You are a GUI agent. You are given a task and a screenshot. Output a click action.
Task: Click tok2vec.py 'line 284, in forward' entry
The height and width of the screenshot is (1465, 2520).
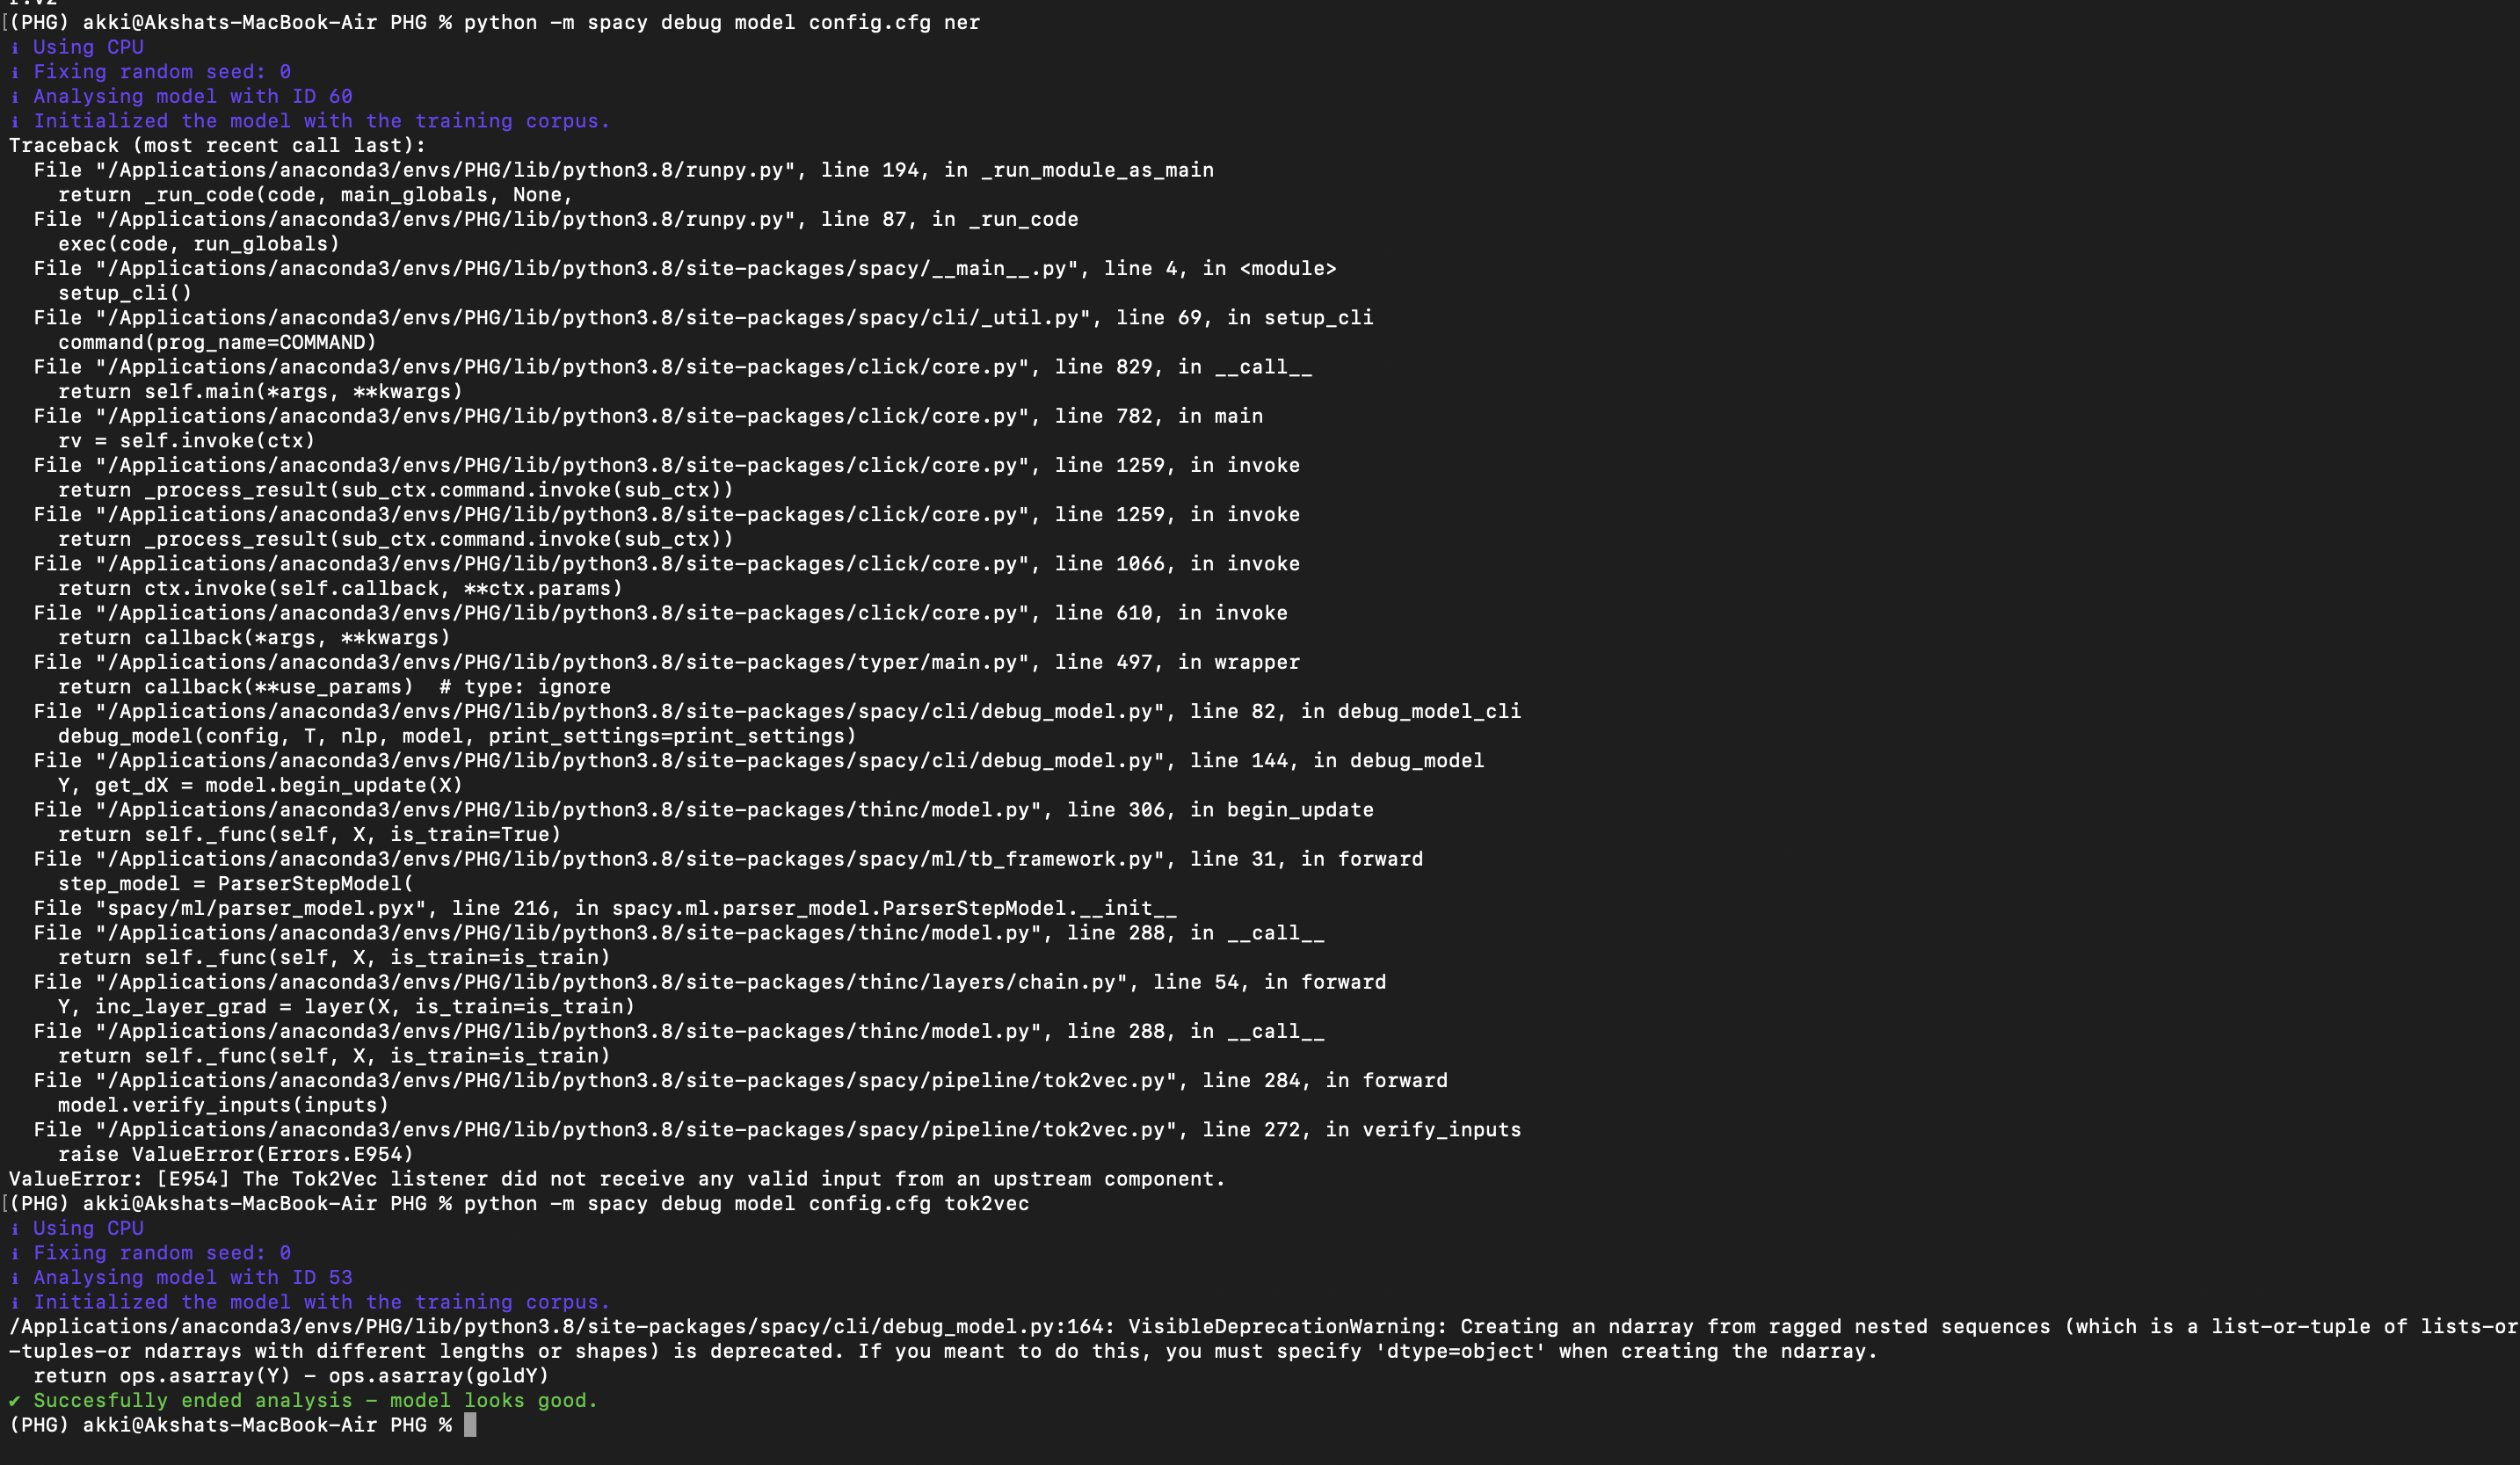(x=741, y=1081)
